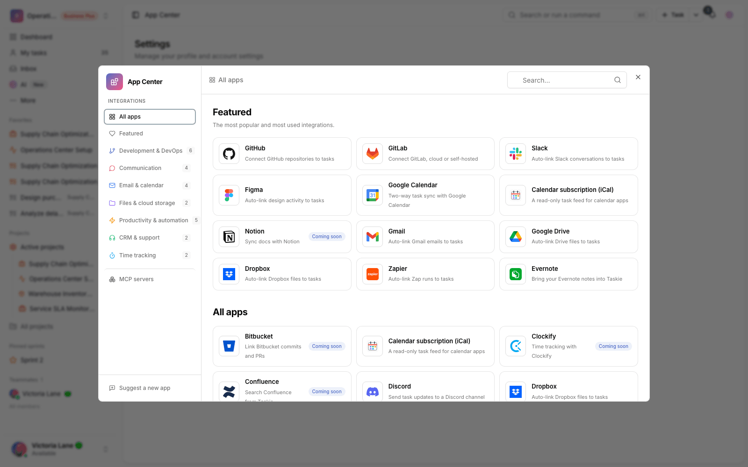Click "The most popular and most used integrations." subtitle
748x467 pixels.
coord(273,125)
